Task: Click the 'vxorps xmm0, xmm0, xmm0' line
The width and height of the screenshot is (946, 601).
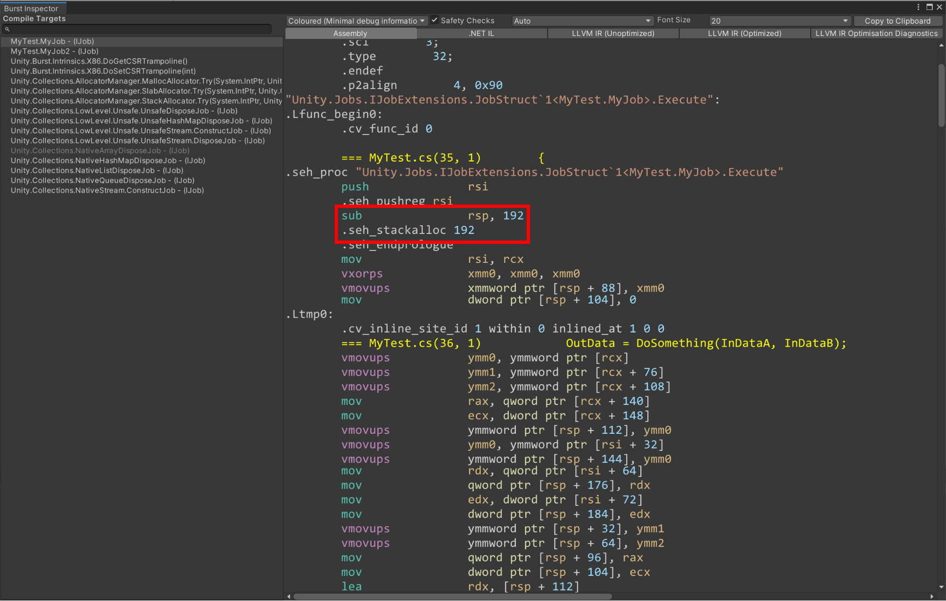Action: tap(460, 274)
